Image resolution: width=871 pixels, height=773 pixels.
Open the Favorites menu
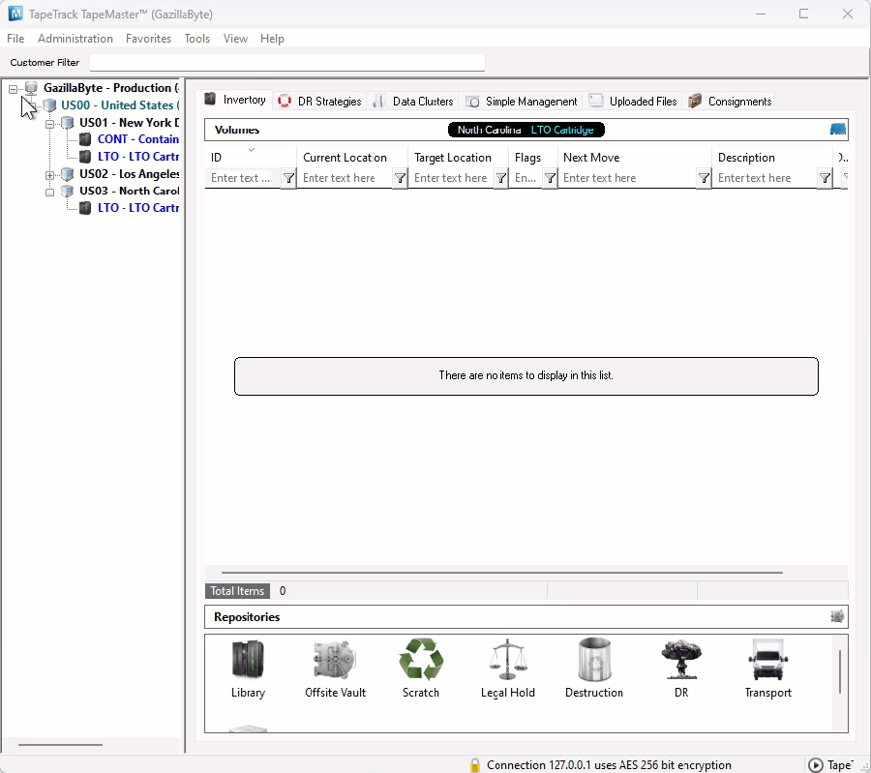point(148,39)
